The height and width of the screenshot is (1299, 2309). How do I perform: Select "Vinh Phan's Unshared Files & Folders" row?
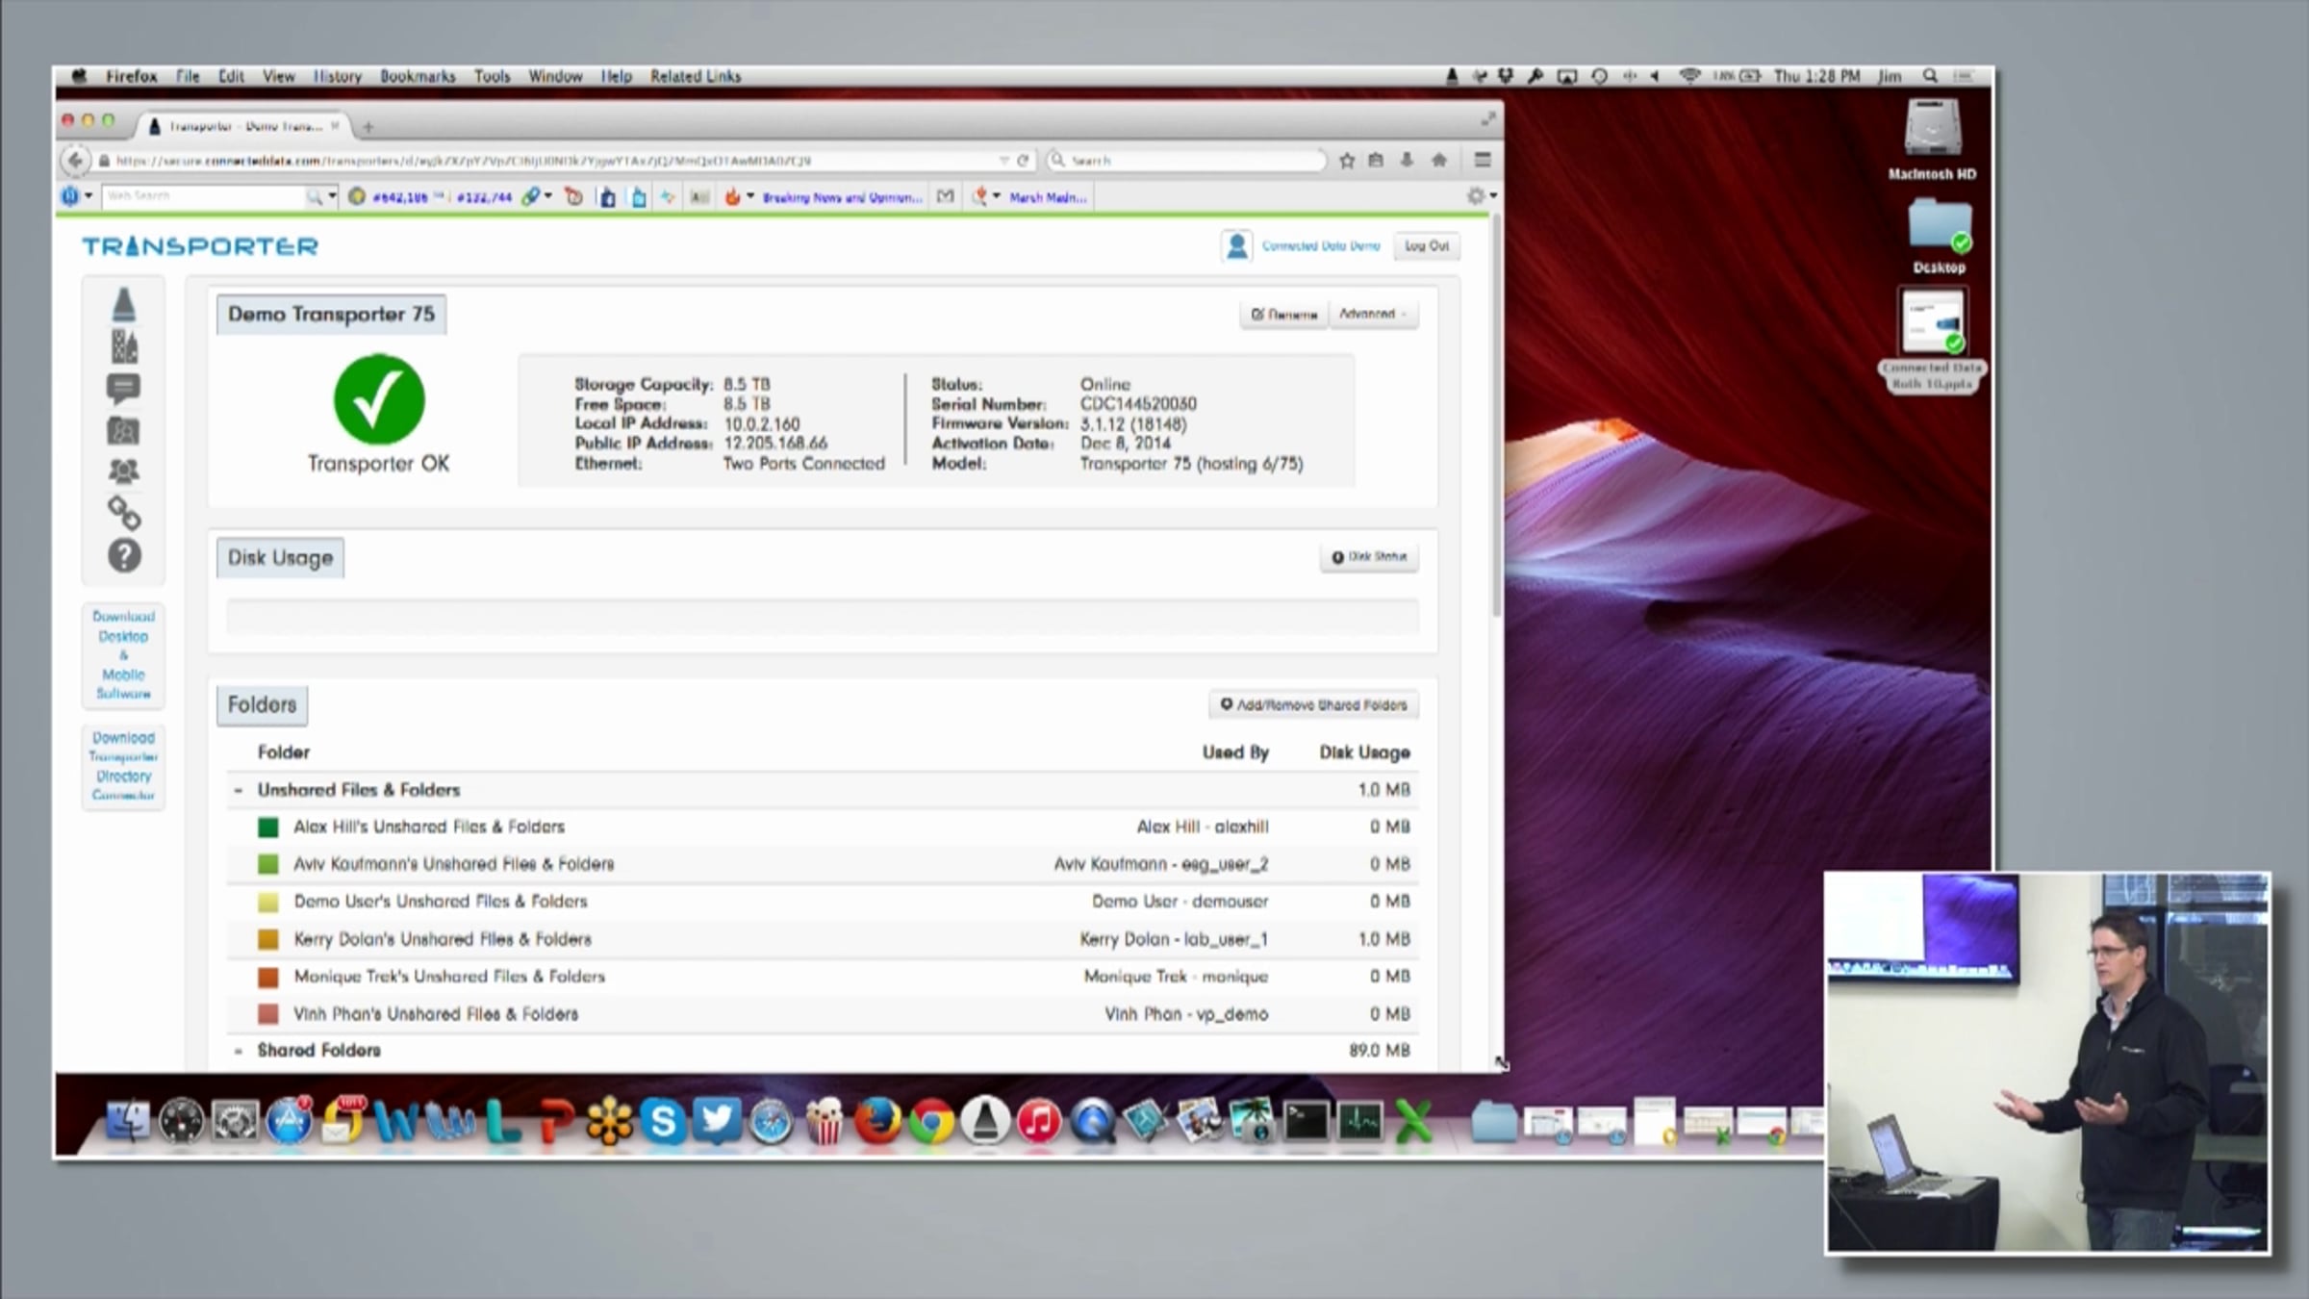823,1014
